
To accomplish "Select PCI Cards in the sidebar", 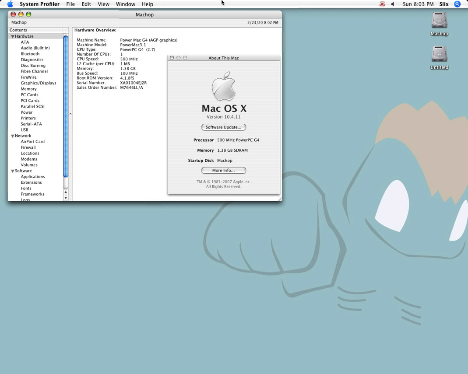I will (30, 101).
